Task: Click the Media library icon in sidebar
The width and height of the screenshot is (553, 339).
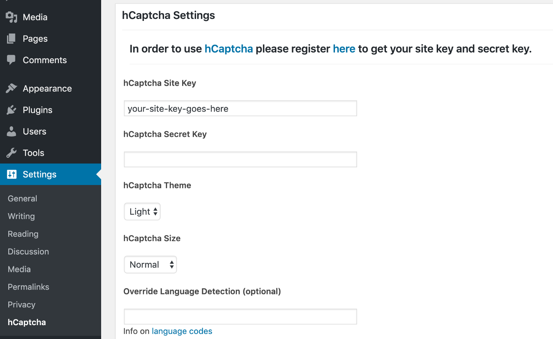Action: point(11,17)
